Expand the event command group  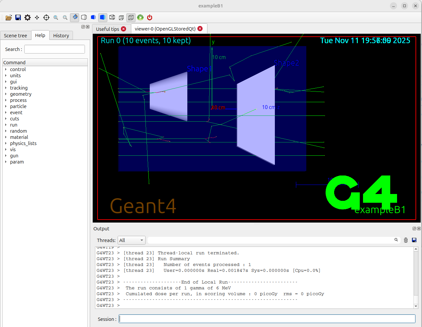coord(6,113)
